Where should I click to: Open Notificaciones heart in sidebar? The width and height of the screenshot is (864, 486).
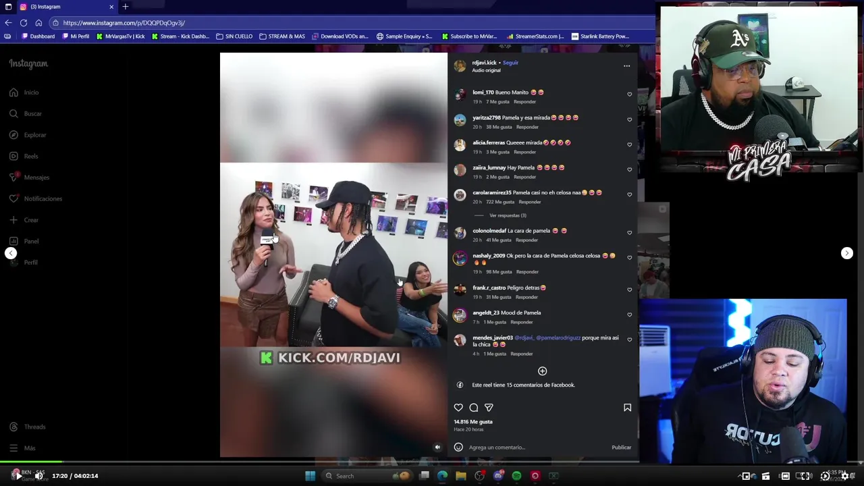pyautogui.click(x=35, y=198)
